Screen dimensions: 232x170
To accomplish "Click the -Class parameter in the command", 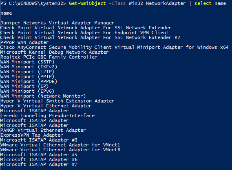I will pos(117,3).
